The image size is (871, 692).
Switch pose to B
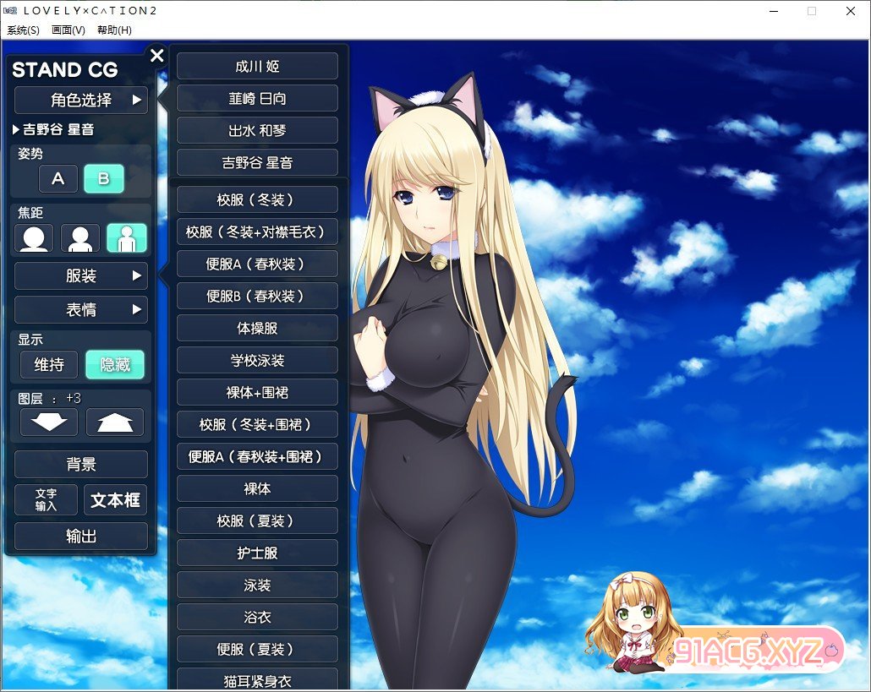[x=104, y=179]
